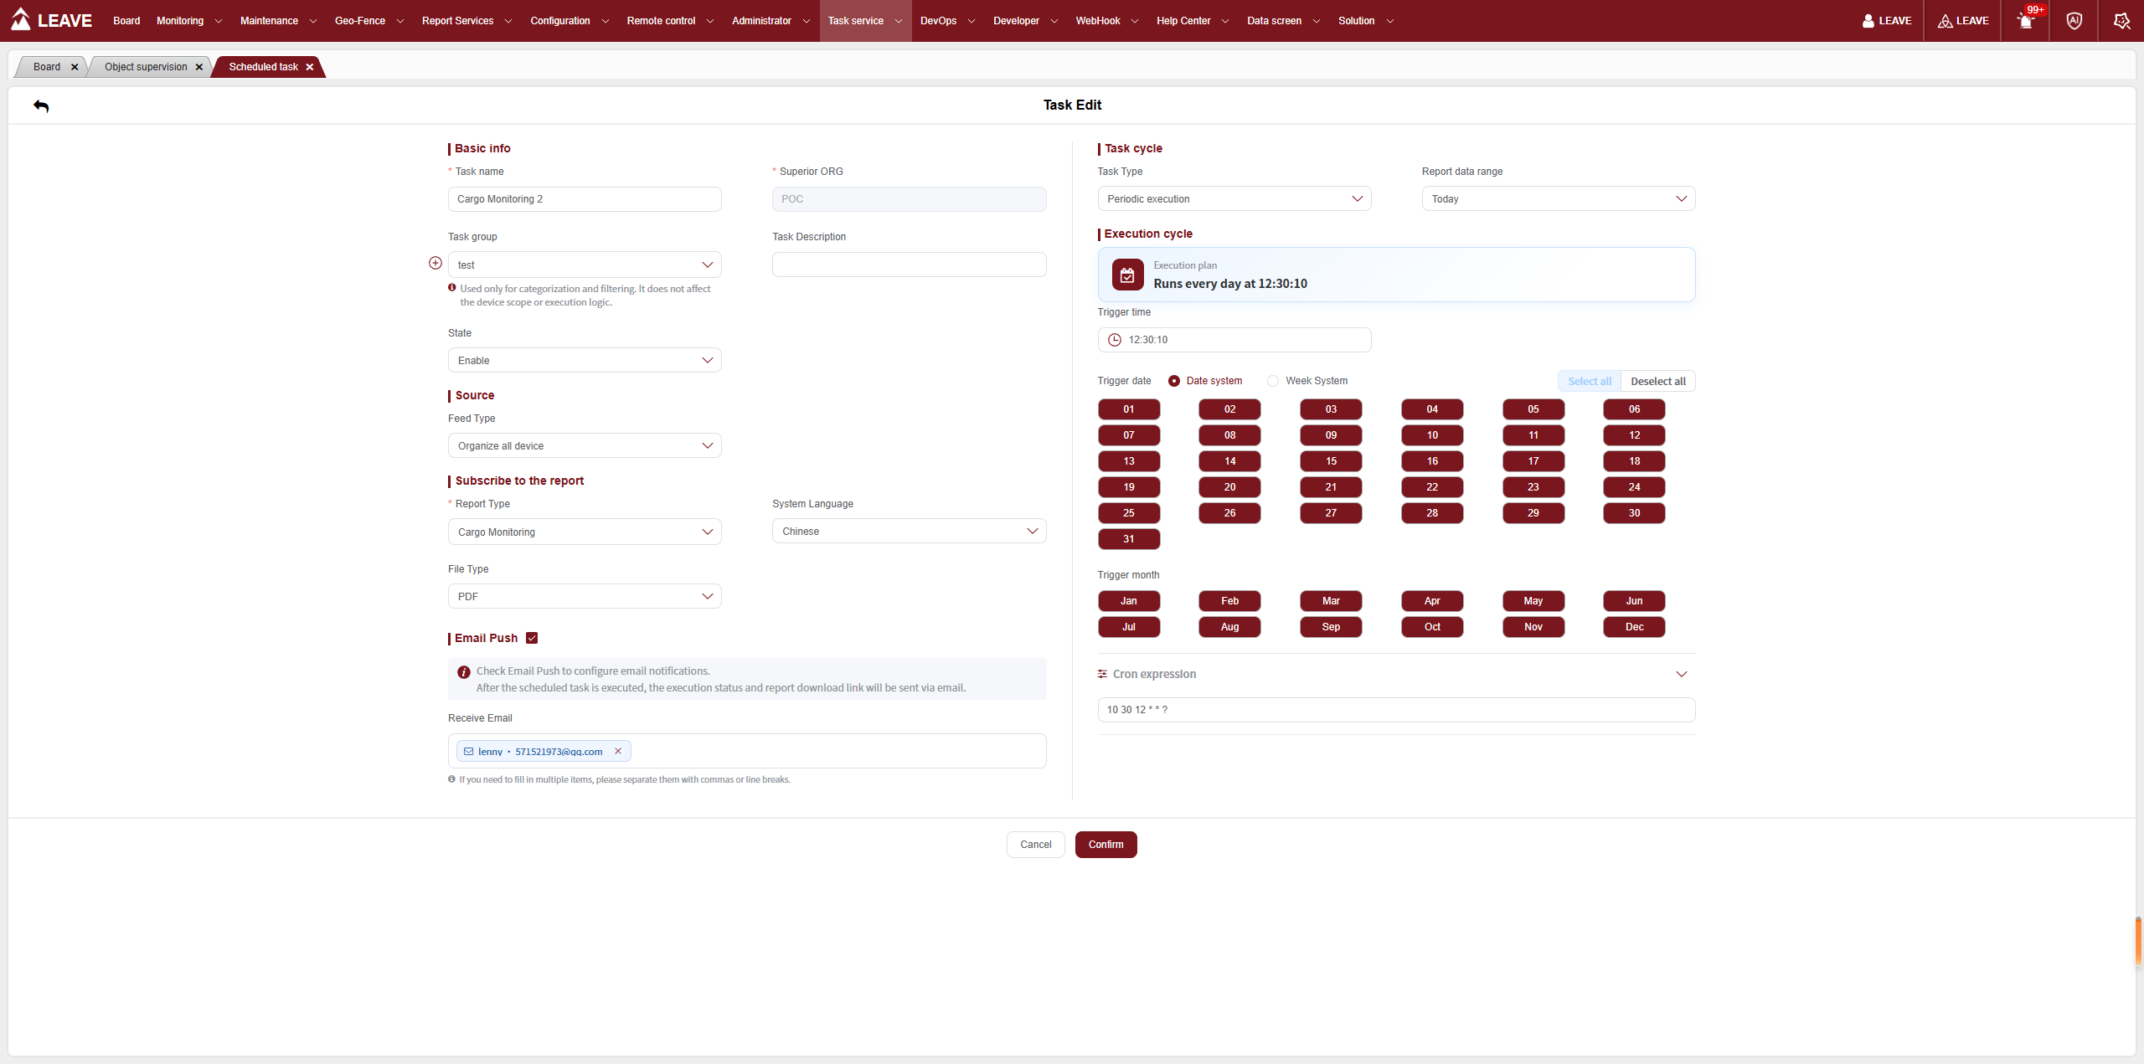The image size is (2144, 1064).
Task: Close the Scheduled task tab
Action: tap(310, 67)
